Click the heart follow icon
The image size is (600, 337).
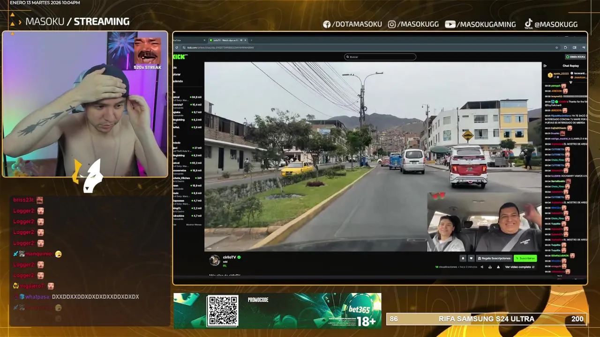[471, 258]
